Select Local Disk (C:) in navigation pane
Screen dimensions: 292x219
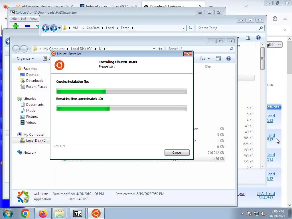tap(37, 140)
